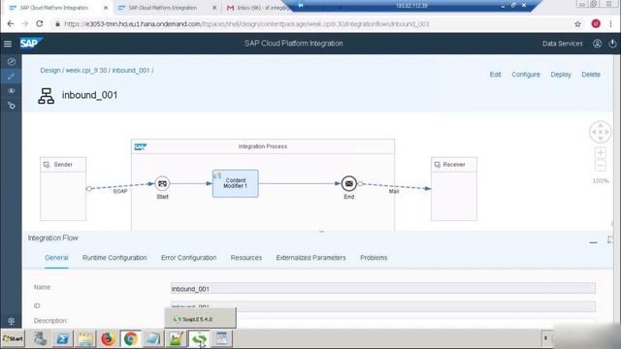Select the Mail receiver connection label

point(394,191)
